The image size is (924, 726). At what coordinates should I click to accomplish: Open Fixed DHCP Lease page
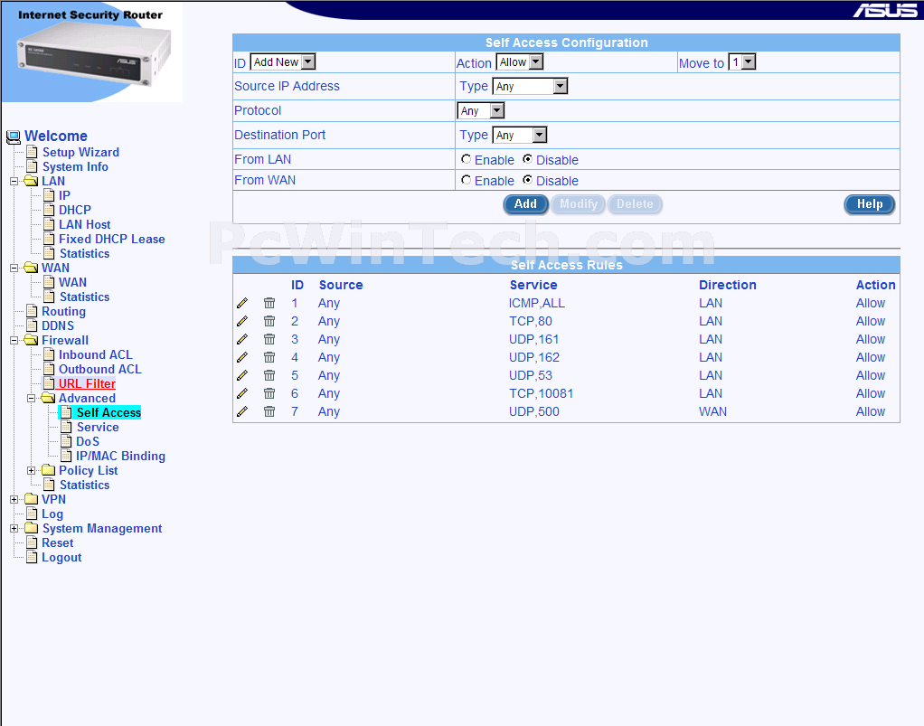pyautogui.click(x=112, y=240)
